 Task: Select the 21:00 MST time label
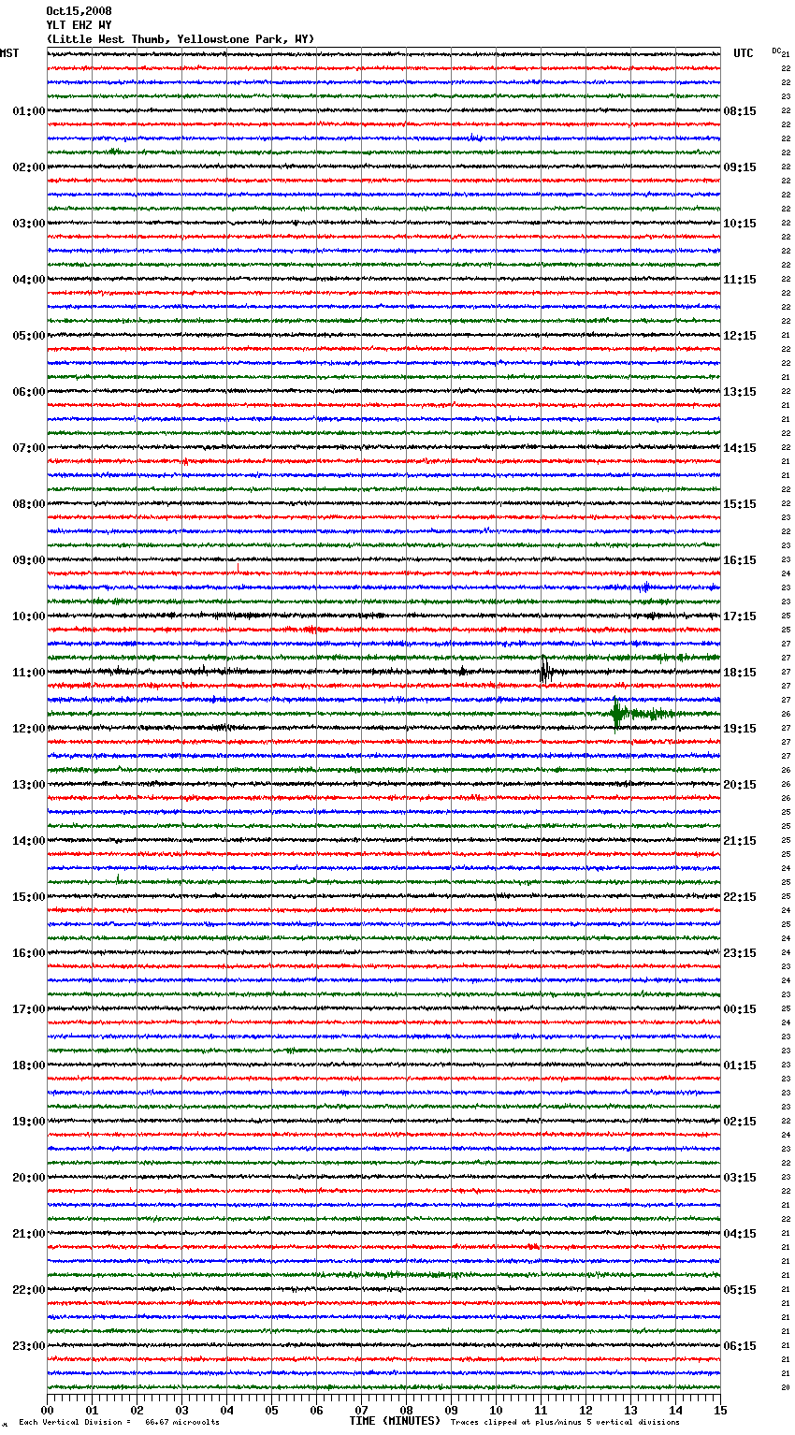pyautogui.click(x=29, y=1234)
